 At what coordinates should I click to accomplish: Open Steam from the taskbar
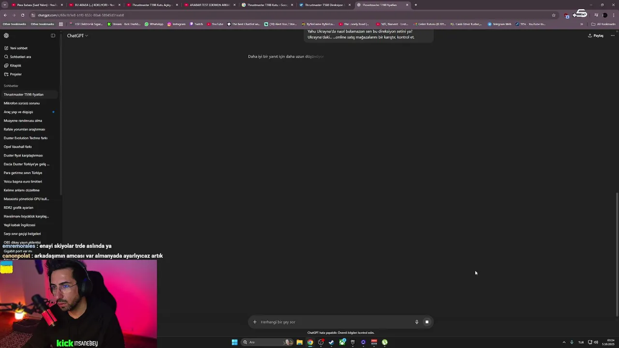[331, 342]
